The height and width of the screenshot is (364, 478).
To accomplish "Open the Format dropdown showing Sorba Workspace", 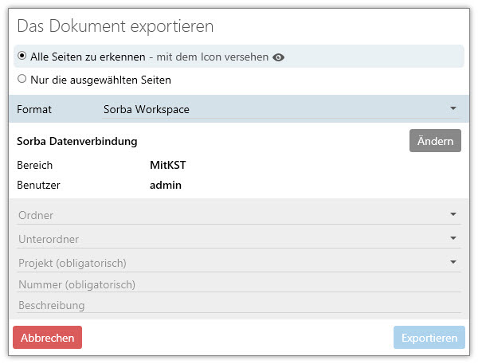I will point(280,109).
